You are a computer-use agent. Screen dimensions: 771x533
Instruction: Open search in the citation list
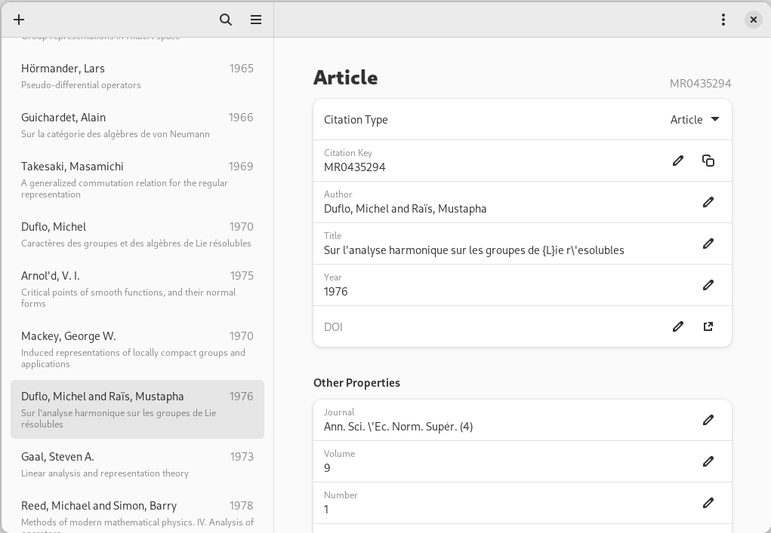coord(226,20)
